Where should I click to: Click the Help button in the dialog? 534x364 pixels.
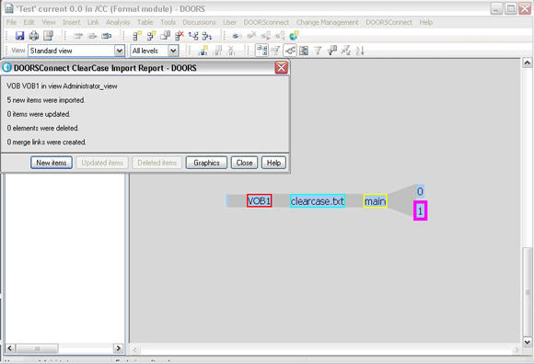(x=273, y=163)
